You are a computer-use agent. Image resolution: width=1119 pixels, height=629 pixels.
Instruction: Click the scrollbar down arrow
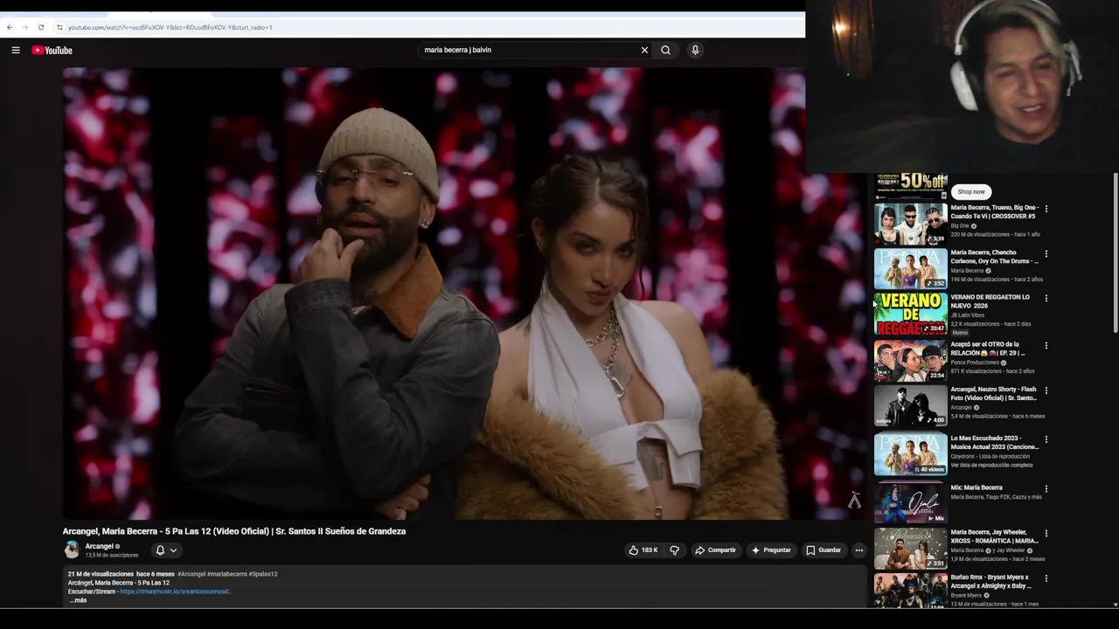[x=1116, y=605]
